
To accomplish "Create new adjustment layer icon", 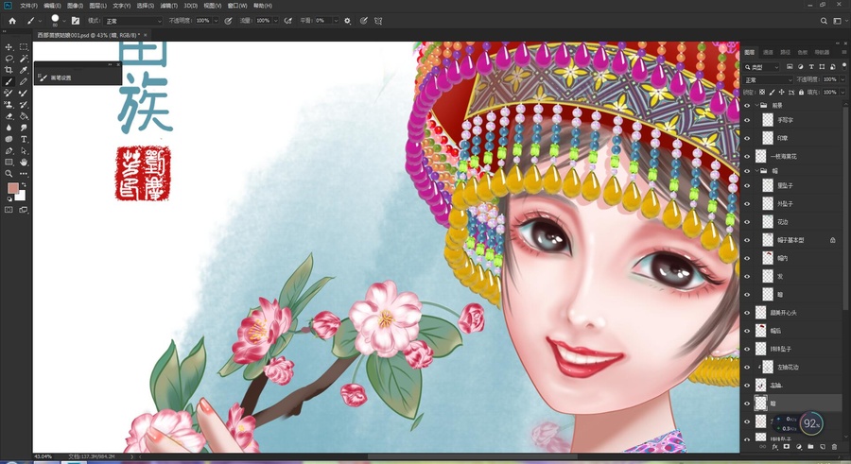I will [798, 447].
